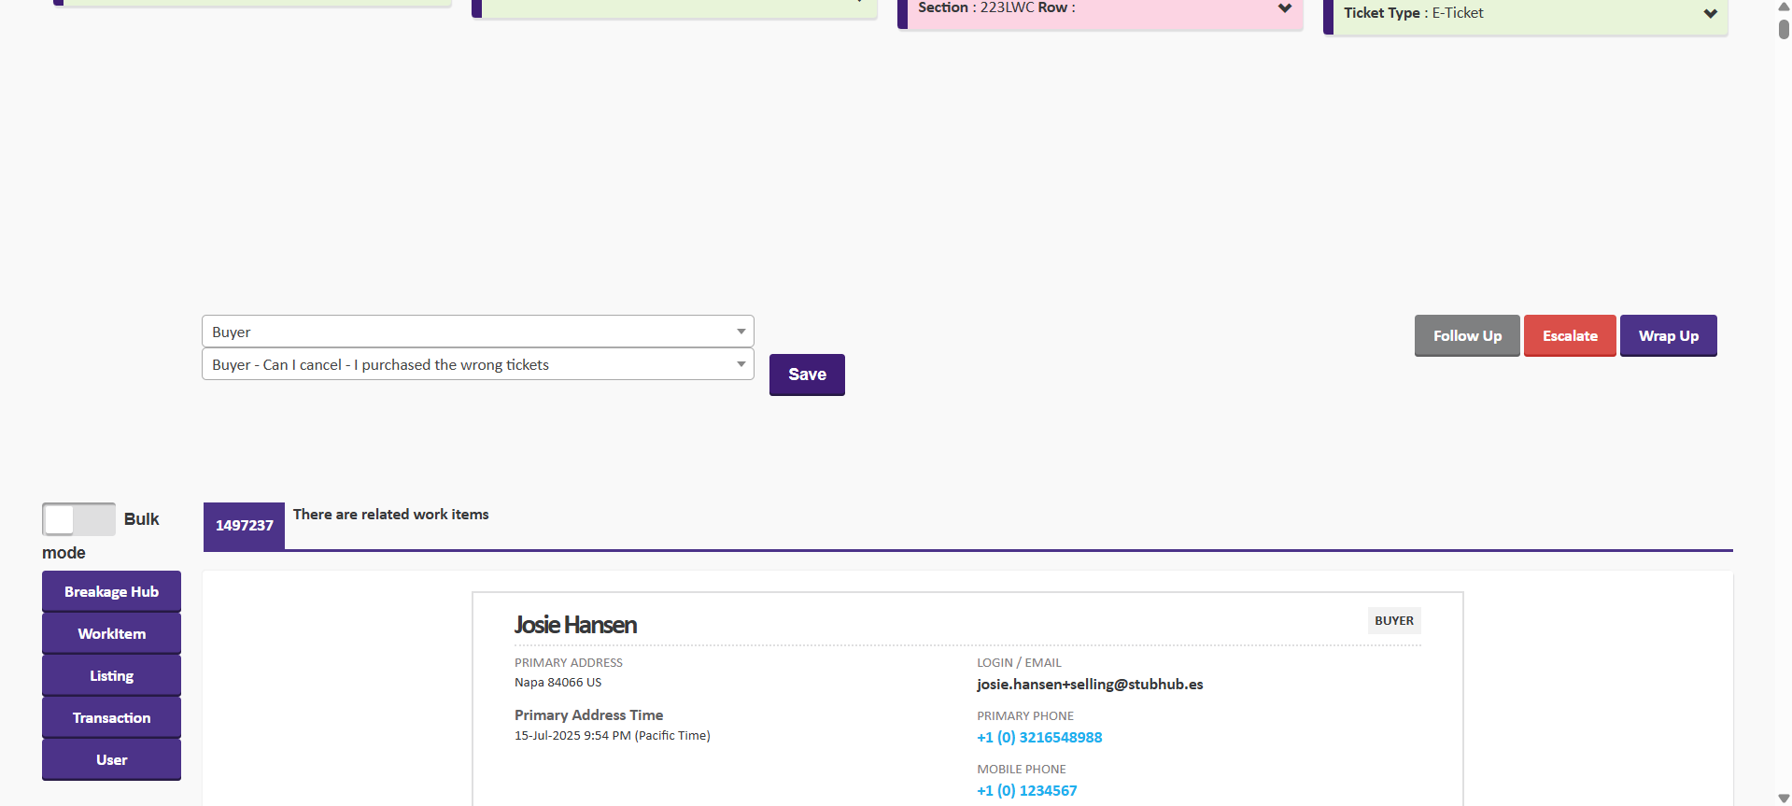Expand the Ticket Type E-Ticket chevron
This screenshot has width=1792, height=806.
coord(1710,14)
